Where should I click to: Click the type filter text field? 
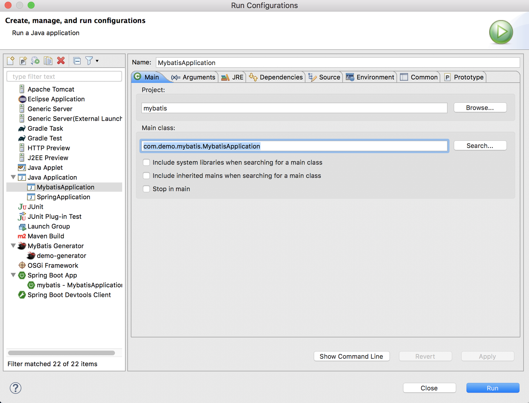pos(64,77)
